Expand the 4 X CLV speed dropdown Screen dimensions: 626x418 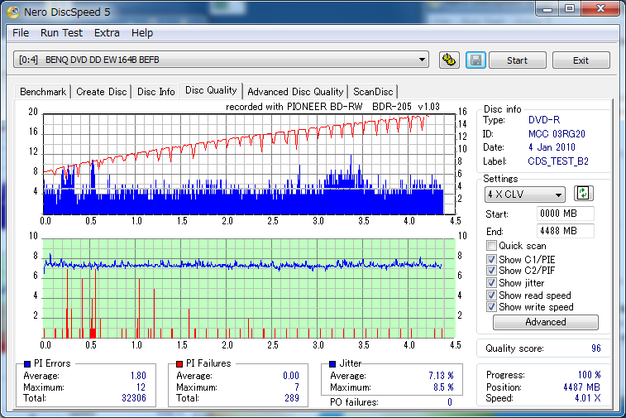click(524, 195)
